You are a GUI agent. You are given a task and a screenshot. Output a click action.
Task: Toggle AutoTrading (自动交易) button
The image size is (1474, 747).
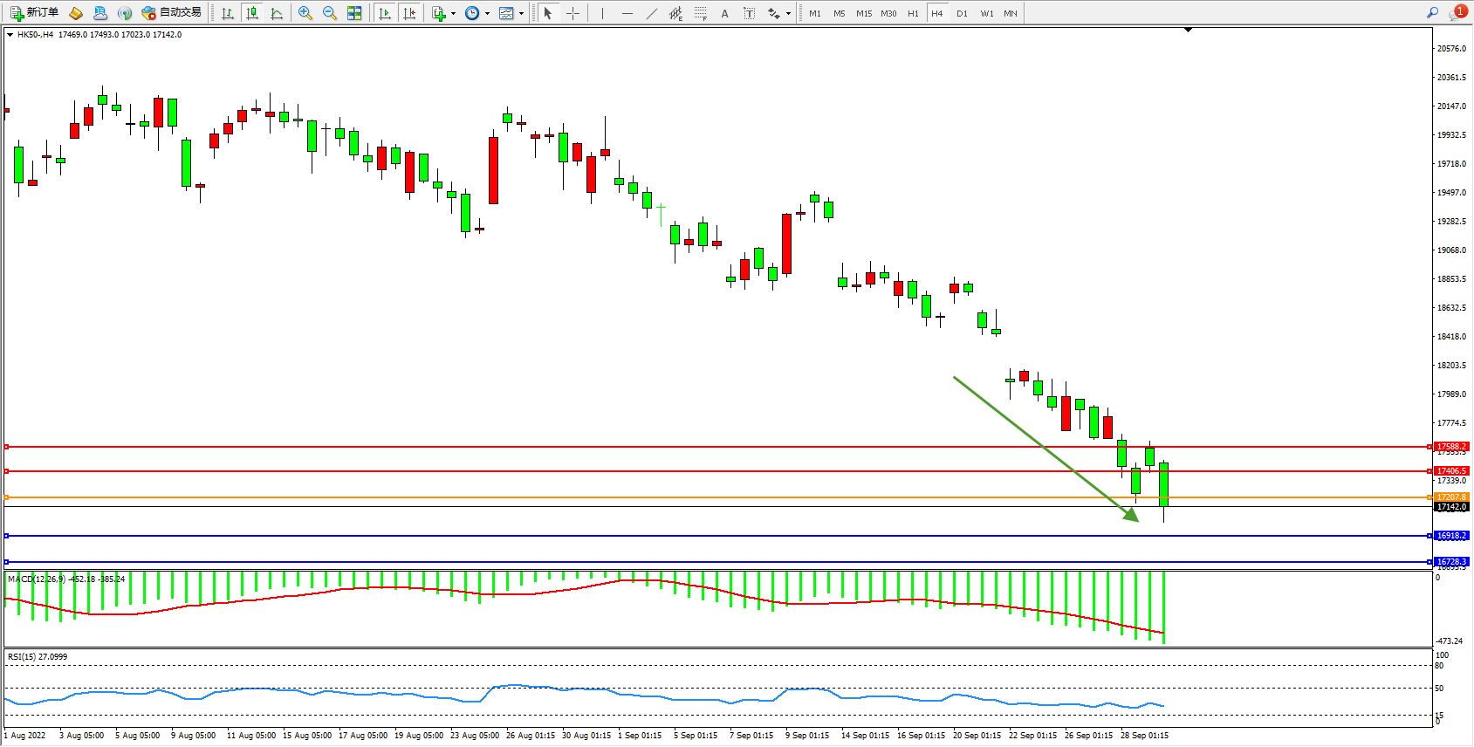172,13
